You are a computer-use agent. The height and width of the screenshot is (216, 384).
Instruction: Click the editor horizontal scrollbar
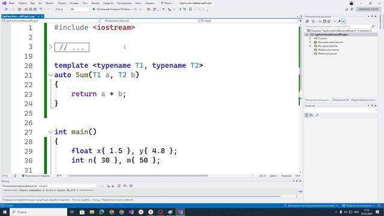click(x=139, y=176)
